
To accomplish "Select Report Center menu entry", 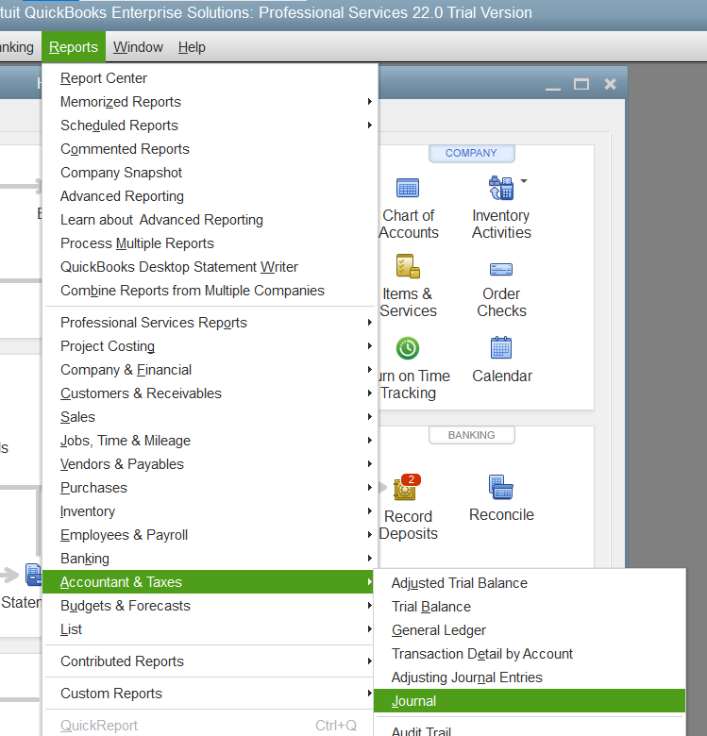I will click(104, 78).
